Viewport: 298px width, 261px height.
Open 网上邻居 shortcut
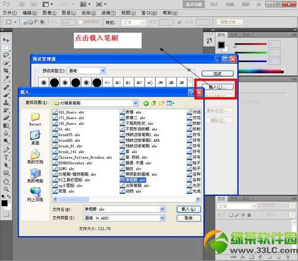click(35, 194)
